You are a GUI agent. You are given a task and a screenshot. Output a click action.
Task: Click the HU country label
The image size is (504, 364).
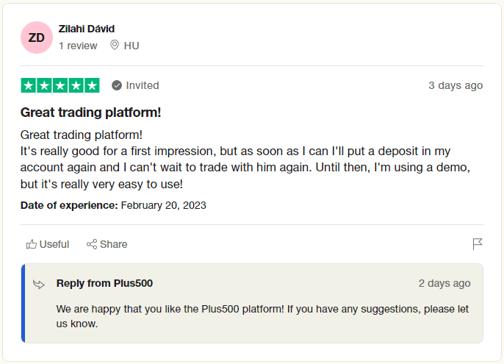point(132,46)
